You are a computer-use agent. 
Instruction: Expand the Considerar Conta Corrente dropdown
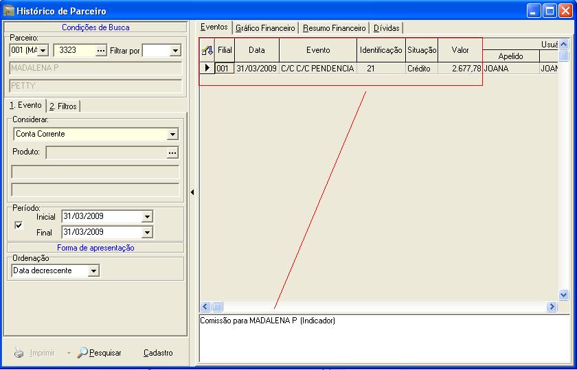pyautogui.click(x=172, y=135)
